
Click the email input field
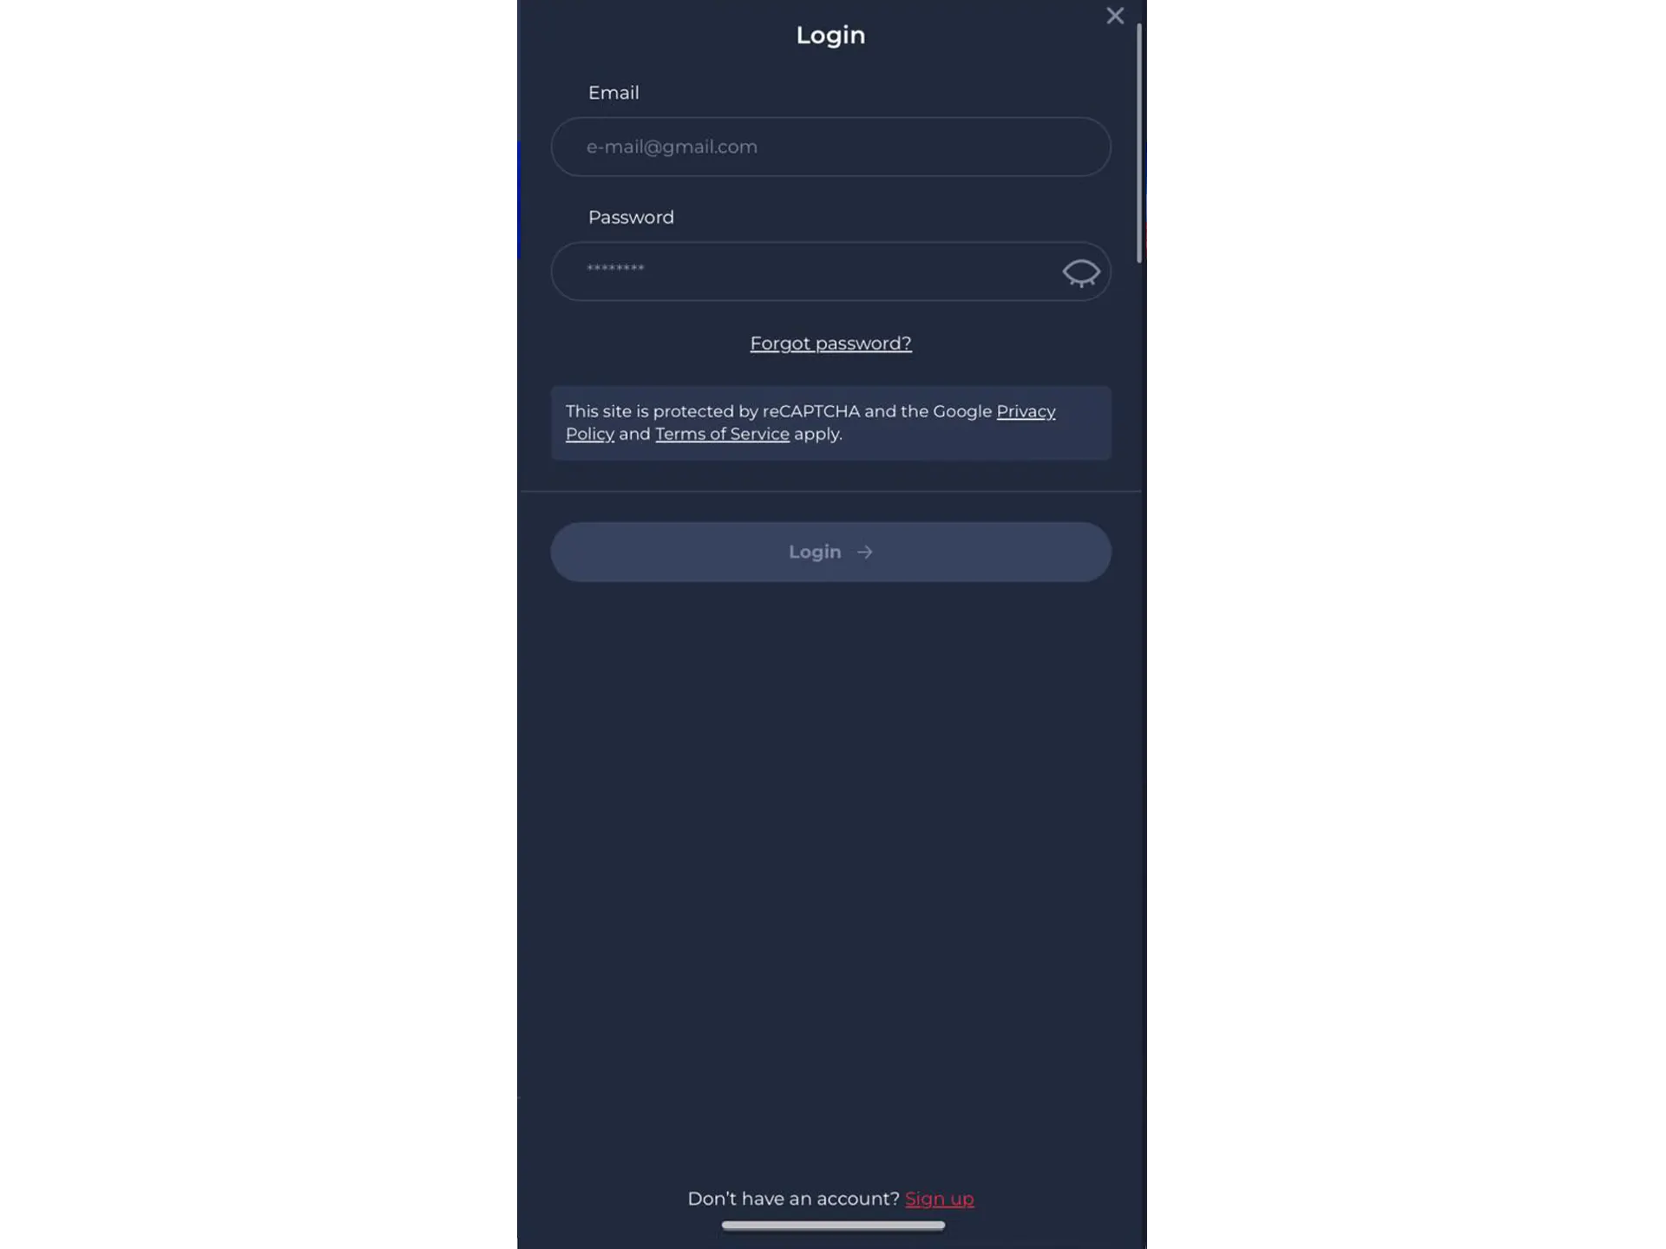[x=830, y=146]
